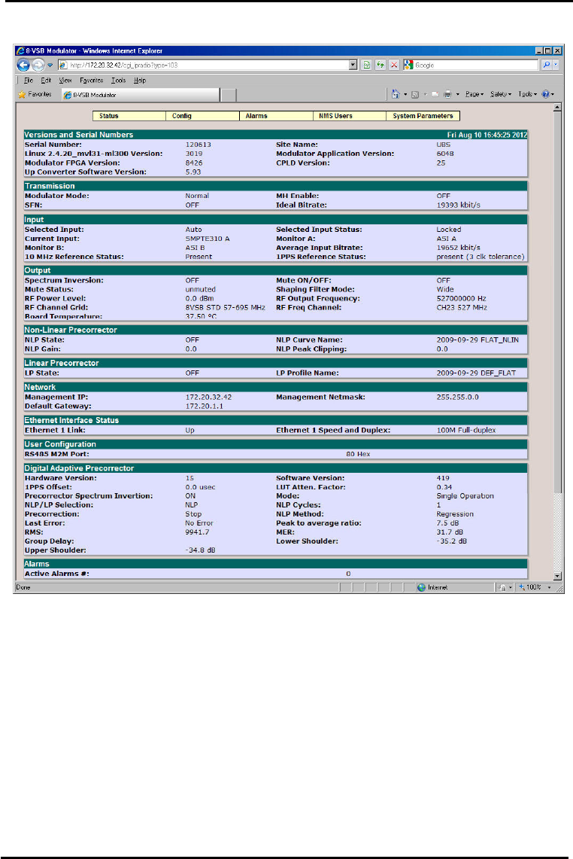Image resolution: width=573 pixels, height=859 pixels.
Task: Go back with the Back arrow
Action: 23,65
